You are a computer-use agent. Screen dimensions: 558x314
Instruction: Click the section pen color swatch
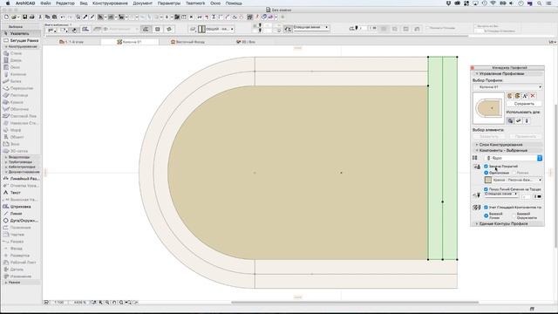pyautogui.click(x=539, y=196)
